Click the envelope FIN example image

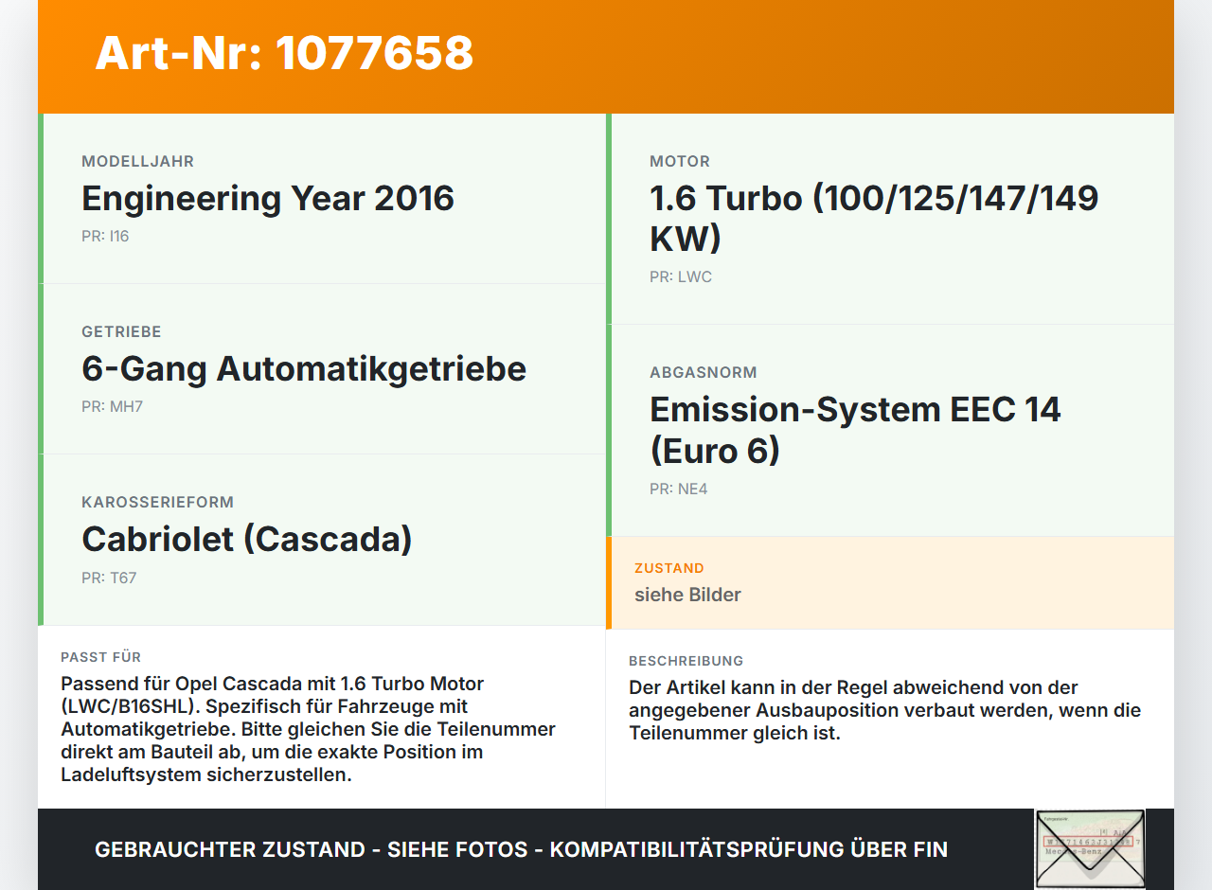[1090, 849]
